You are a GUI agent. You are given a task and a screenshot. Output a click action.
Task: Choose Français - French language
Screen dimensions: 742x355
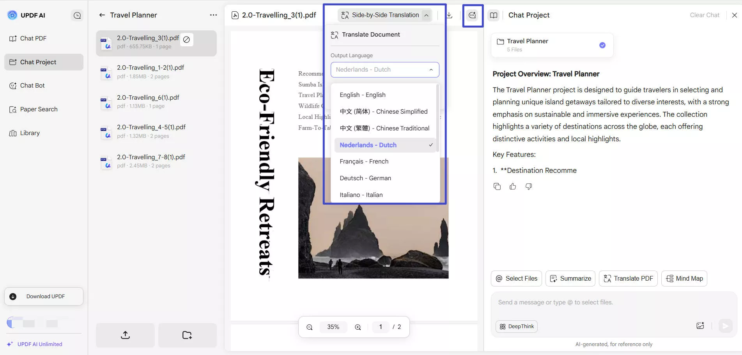pos(385,162)
